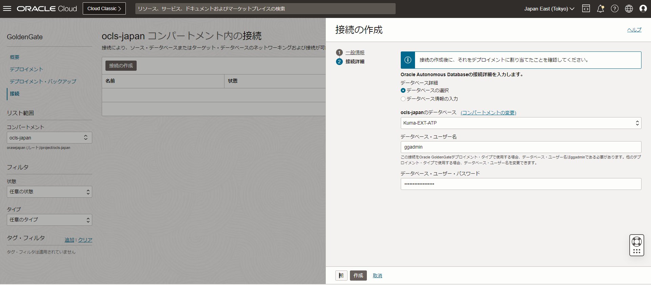This screenshot has height=285, width=651.
Task: Click the 前 previous button
Action: [x=341, y=276]
